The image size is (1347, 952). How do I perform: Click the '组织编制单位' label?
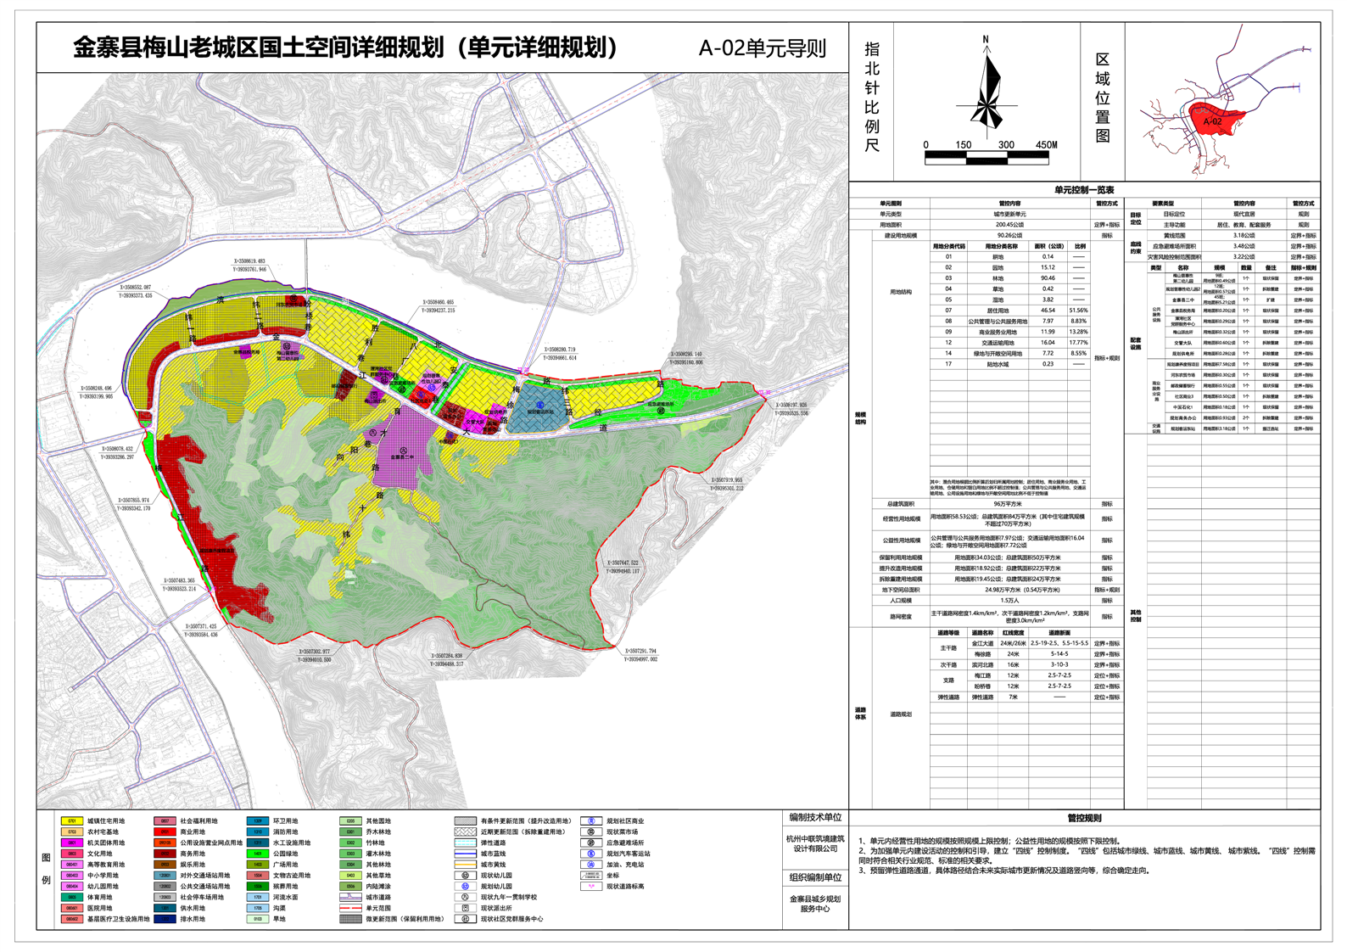815,877
